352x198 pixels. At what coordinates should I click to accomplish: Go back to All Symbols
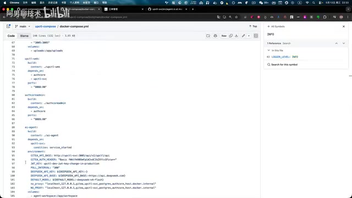click(x=276, y=26)
